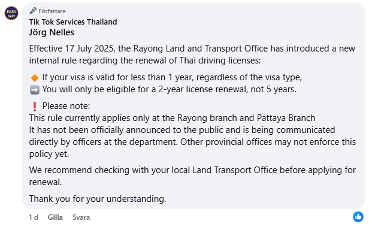Like the comment with Gilla
The width and height of the screenshot is (372, 227).
coord(55,217)
